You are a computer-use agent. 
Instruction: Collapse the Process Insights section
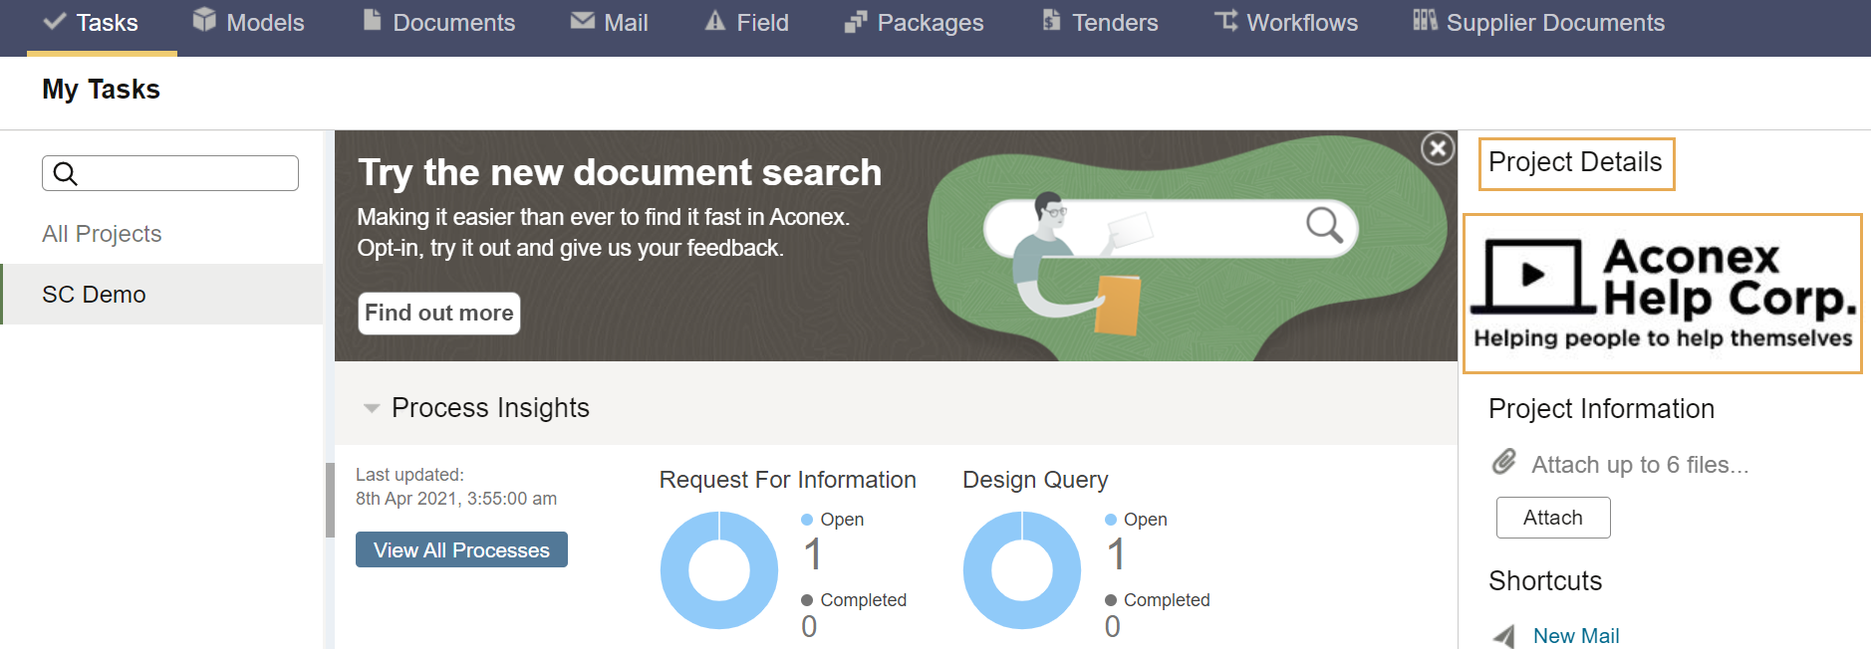[372, 408]
